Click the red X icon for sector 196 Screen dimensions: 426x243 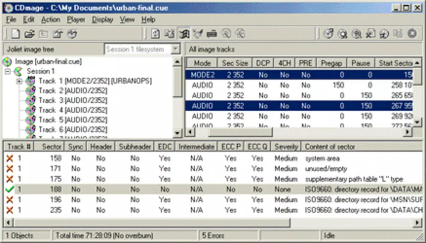click(10, 200)
